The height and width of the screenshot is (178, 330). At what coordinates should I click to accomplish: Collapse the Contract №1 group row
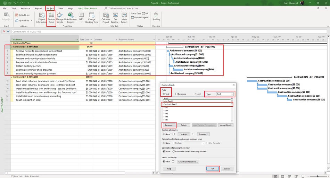(x=12, y=47)
